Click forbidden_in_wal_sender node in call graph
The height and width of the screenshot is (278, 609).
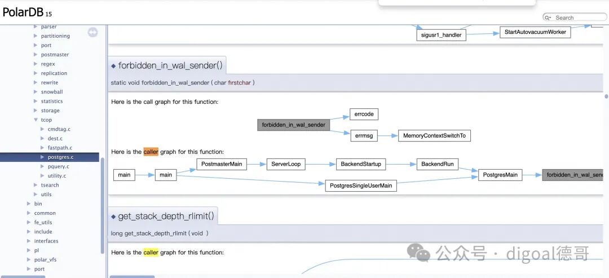click(294, 125)
